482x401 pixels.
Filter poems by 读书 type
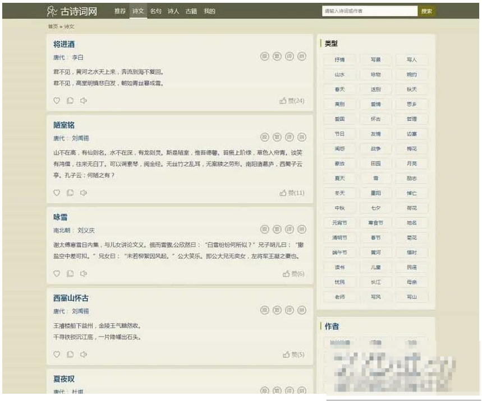pos(339,267)
